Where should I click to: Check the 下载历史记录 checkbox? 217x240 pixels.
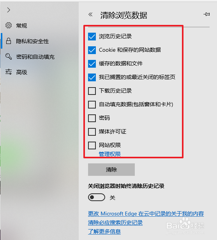(x=92, y=91)
